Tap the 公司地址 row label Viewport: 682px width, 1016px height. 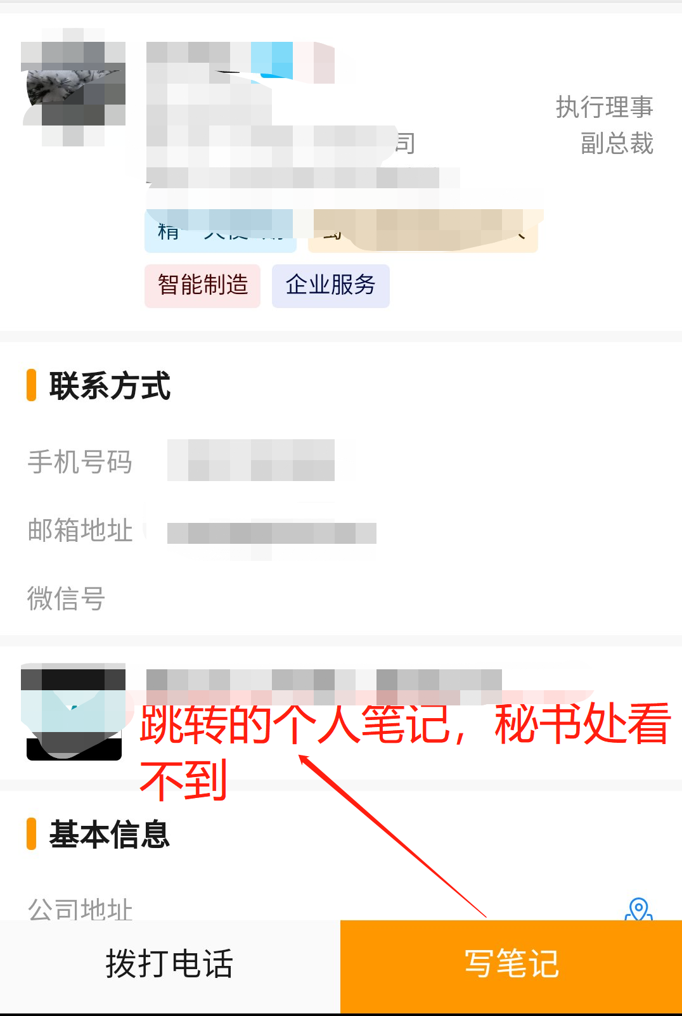80,909
